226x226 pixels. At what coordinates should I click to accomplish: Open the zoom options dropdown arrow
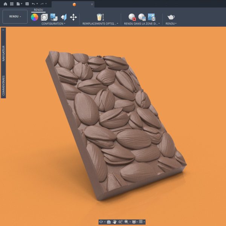pos(130,222)
